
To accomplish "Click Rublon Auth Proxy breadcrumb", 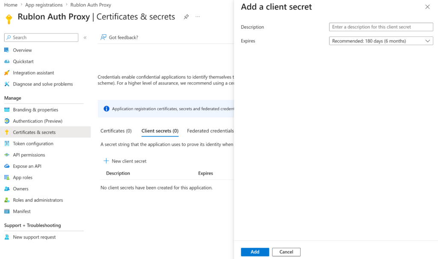I will 91,5.
